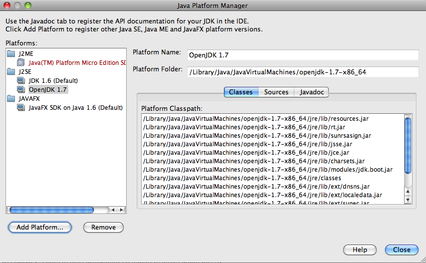
Task: Click the platforms list horizontal scrollbar thumb
Action: [x=51, y=210]
